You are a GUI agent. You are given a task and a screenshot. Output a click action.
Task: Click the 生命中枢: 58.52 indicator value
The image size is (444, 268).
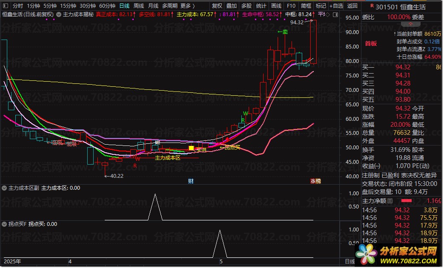click(x=262, y=14)
